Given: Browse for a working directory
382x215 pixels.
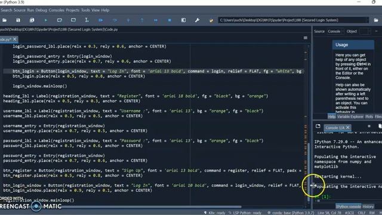Looking at the screenshot, I should pos(376,20).
